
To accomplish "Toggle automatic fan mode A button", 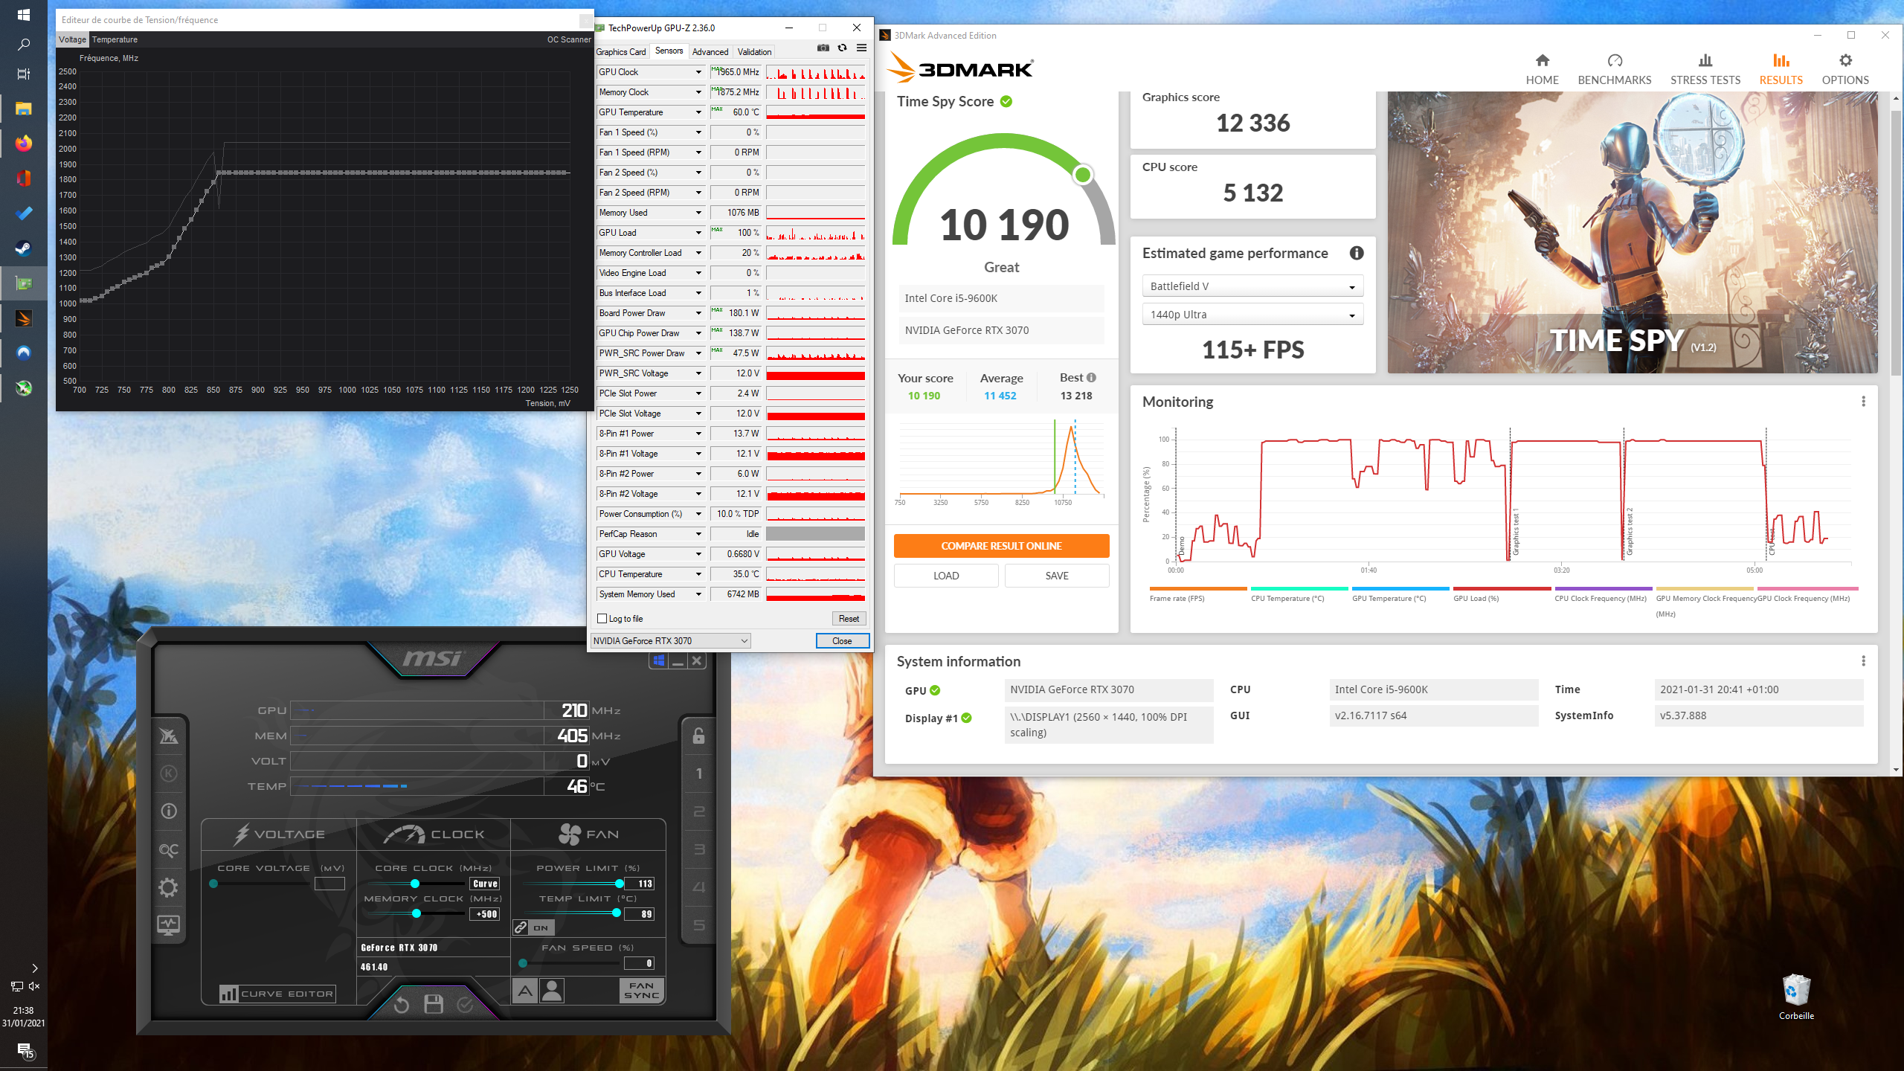I will [x=525, y=991].
